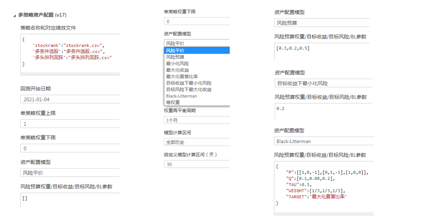Choose 目标风险下最大化收益 from the dropdown list

point(197,89)
